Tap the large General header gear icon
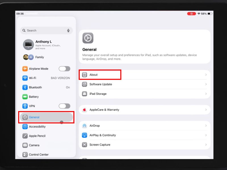 tap(88, 38)
